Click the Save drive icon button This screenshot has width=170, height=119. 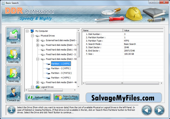pyautogui.click(x=13, y=36)
